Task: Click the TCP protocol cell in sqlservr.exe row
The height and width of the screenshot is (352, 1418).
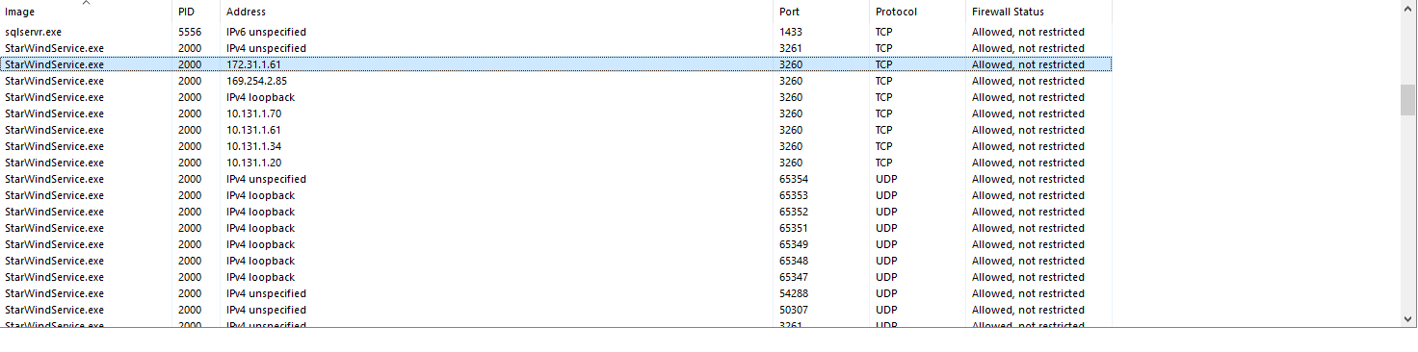Action: coord(884,32)
